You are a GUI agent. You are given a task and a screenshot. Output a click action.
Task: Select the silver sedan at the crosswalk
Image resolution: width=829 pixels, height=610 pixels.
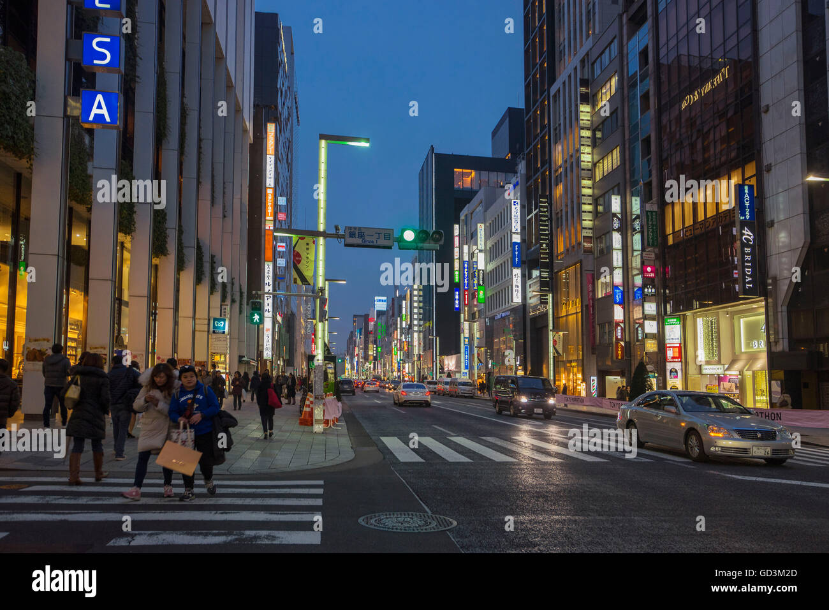[x=705, y=426]
